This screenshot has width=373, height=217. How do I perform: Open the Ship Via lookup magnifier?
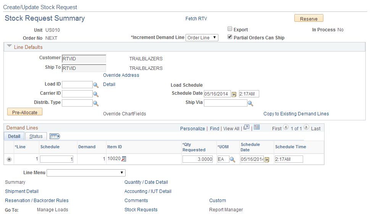pyautogui.click(x=250, y=103)
